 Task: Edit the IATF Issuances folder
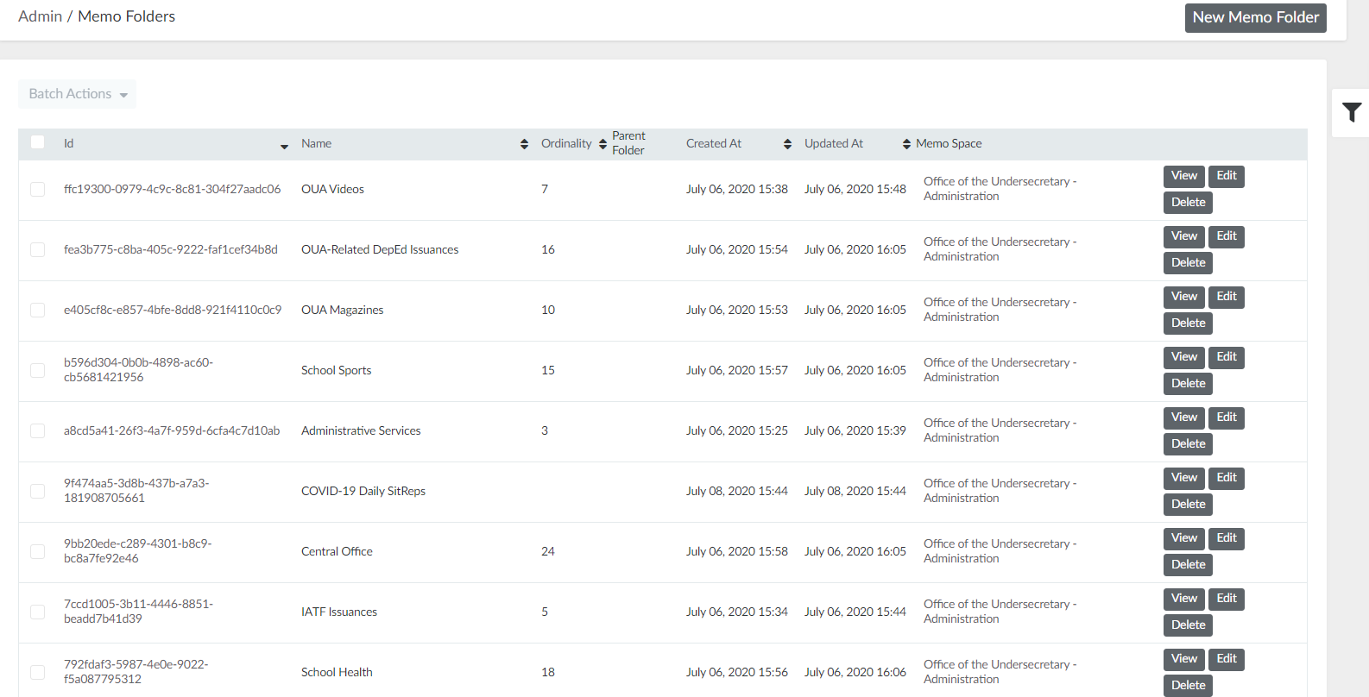(1226, 599)
